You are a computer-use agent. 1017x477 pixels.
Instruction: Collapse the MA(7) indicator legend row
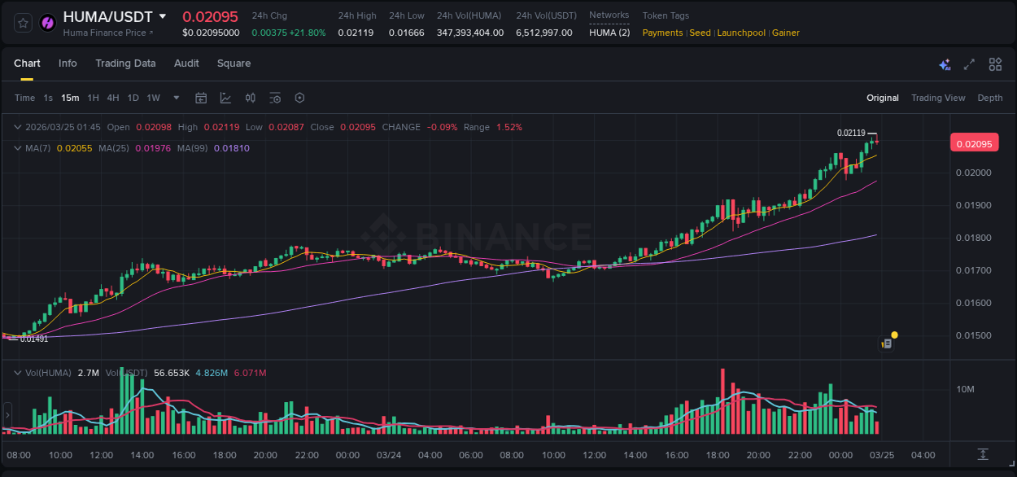click(x=18, y=148)
